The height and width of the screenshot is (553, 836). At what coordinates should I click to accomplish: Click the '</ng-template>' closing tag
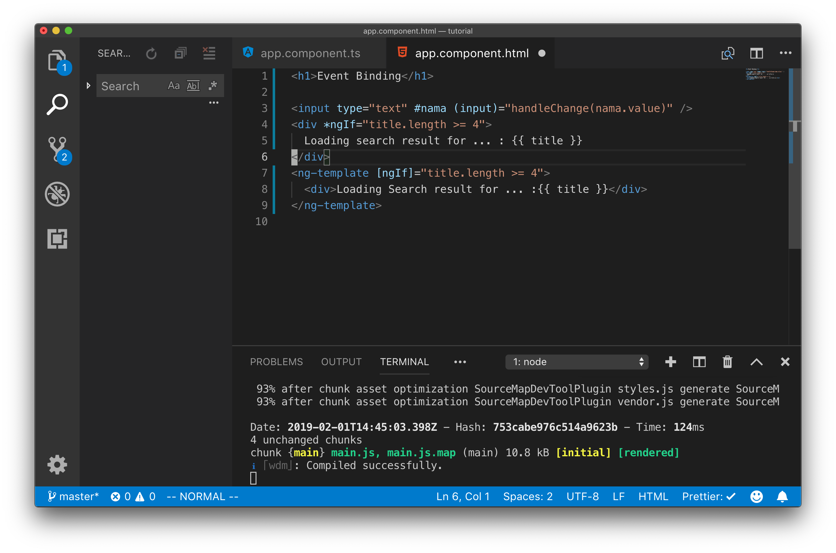[336, 205]
